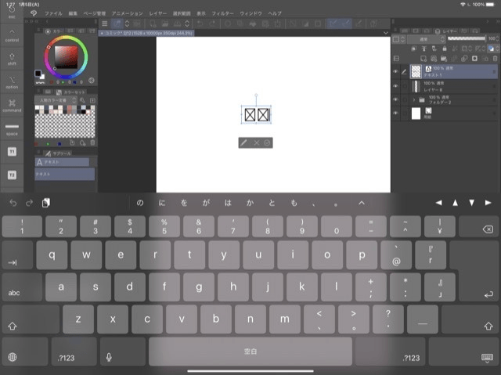
Task: Open the アニメーション menu
Action: coord(127,13)
